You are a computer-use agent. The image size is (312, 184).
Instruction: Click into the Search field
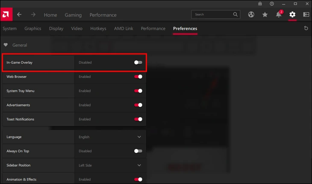pyautogui.click(x=212, y=14)
